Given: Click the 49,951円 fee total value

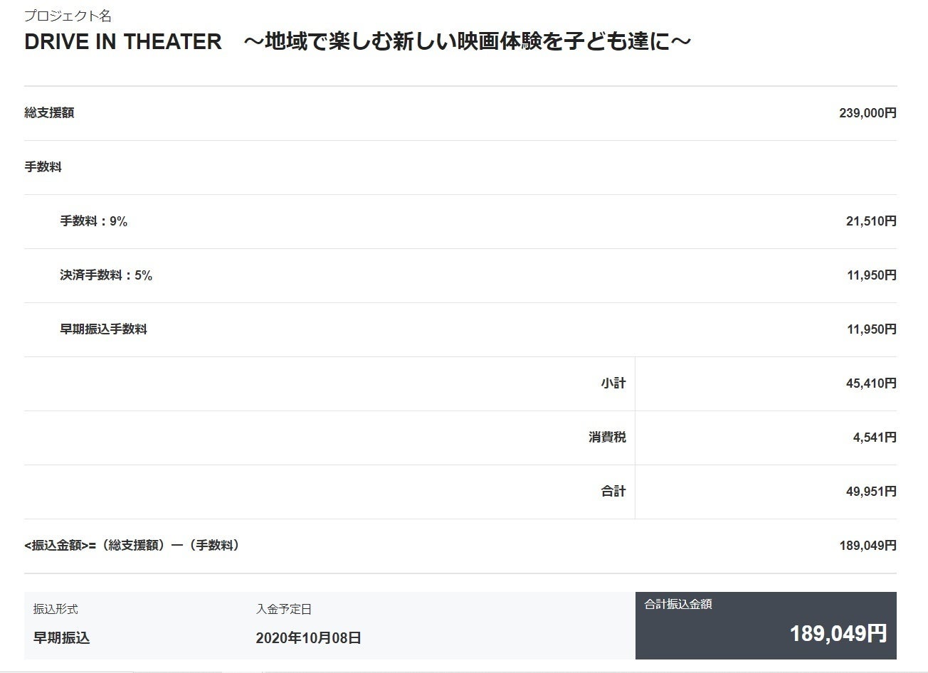Looking at the screenshot, I should pyautogui.click(x=870, y=492).
